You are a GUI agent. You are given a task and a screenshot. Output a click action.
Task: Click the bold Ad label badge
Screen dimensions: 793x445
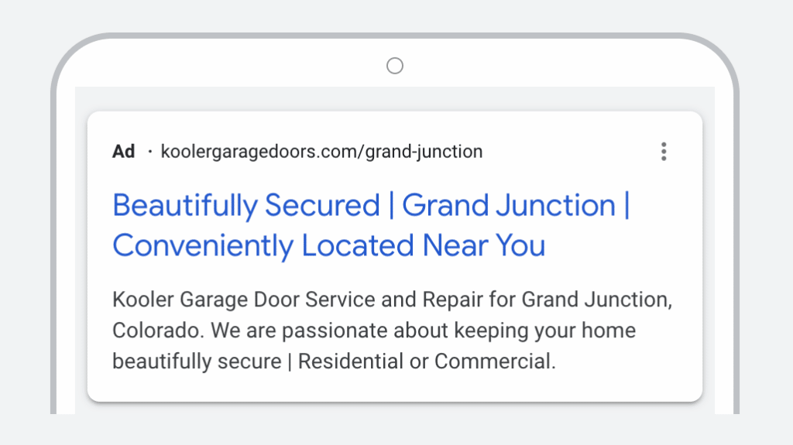(x=123, y=151)
